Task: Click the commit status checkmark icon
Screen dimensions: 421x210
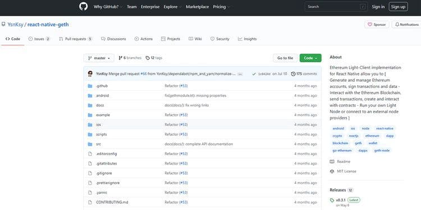Action: pos(254,74)
